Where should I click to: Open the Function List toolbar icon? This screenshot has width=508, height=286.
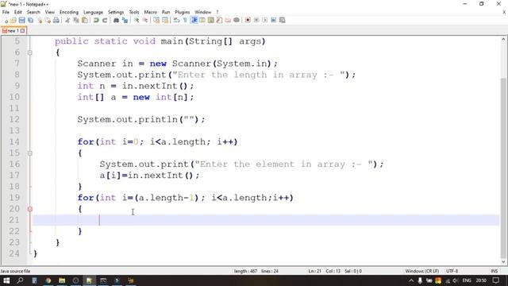[x=219, y=20]
